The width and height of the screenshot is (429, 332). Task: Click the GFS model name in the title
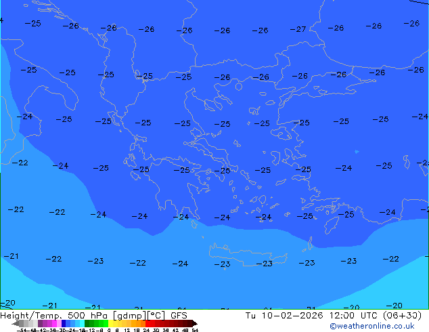(x=179, y=315)
